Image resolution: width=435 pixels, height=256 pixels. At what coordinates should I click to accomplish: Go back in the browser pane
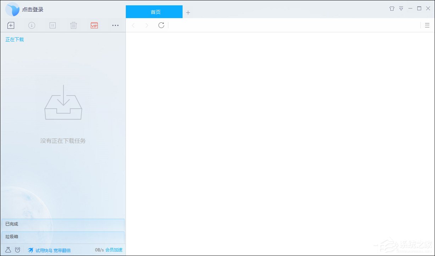point(133,25)
